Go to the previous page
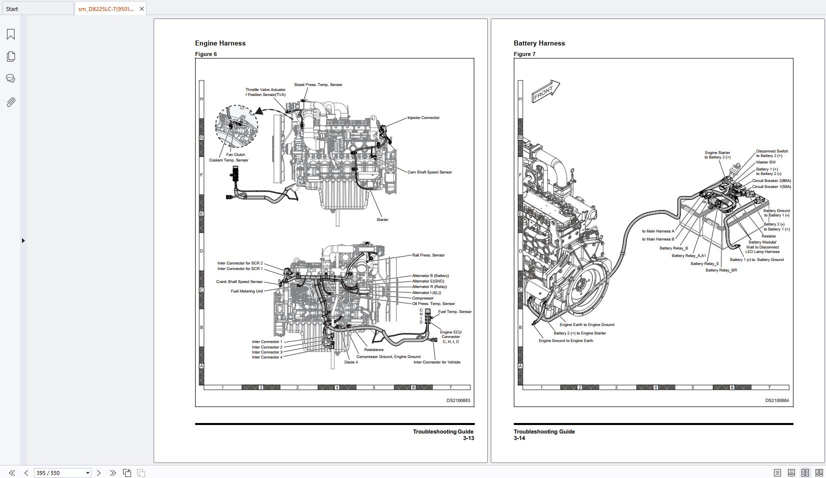Viewport: 826px width, 478px height. click(26, 472)
